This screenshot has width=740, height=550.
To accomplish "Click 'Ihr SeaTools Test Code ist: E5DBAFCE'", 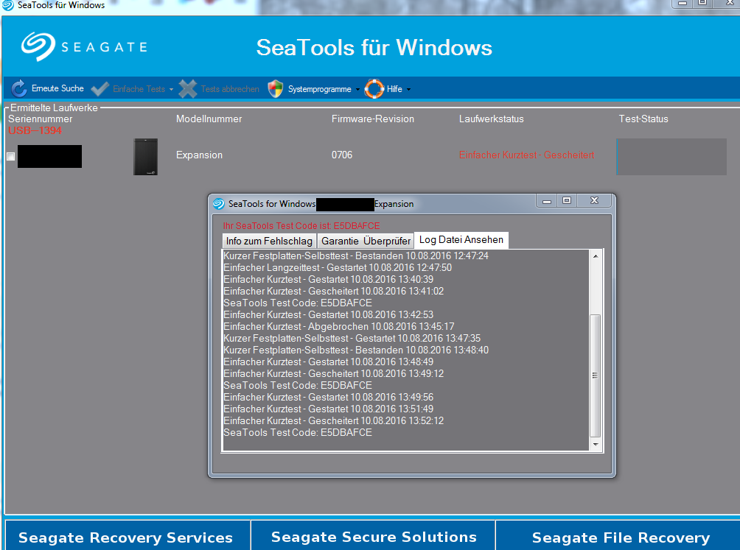I will pyautogui.click(x=301, y=226).
